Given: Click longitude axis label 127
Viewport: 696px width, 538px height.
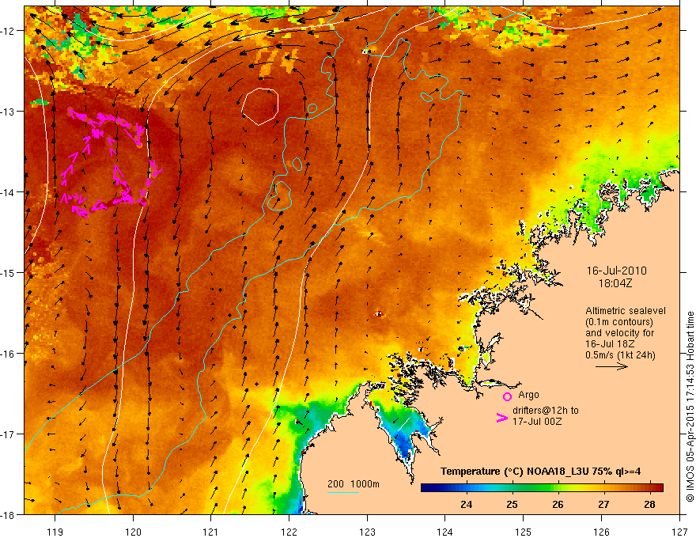Looking at the screenshot, I should pos(679,532).
